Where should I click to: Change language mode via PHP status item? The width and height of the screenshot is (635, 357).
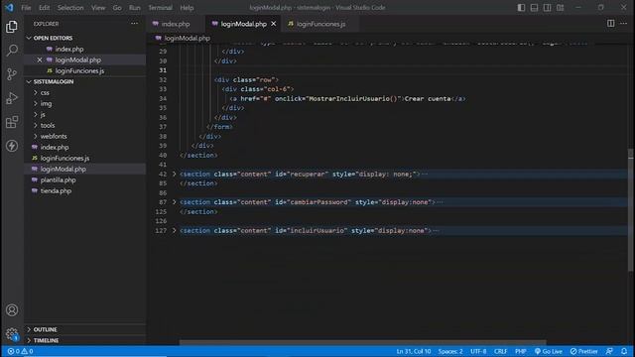tap(520, 351)
